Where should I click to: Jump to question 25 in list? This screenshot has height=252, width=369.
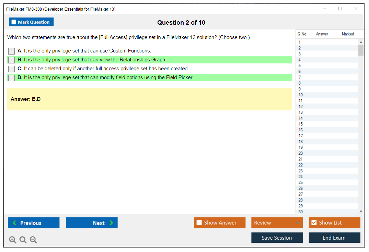pyautogui.click(x=301, y=182)
